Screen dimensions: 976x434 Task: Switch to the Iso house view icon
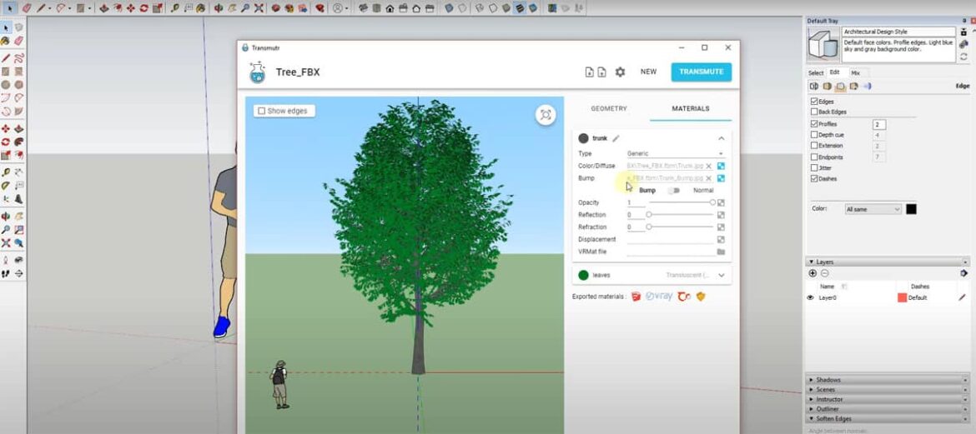coord(362,8)
